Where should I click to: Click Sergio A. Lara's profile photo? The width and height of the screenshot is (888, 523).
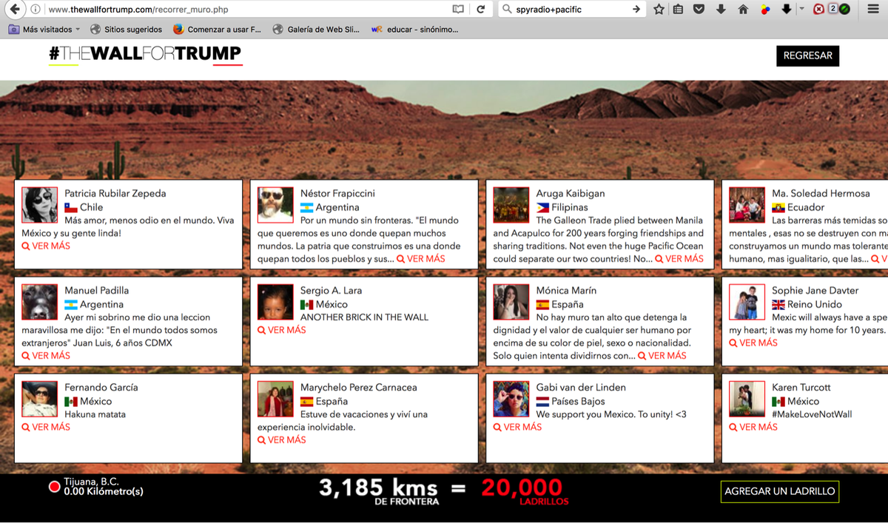coord(275,302)
